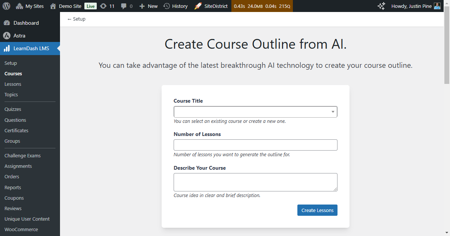Open My Sites from the admin bar
Image resolution: width=450 pixels, height=236 pixels.
click(x=29, y=6)
